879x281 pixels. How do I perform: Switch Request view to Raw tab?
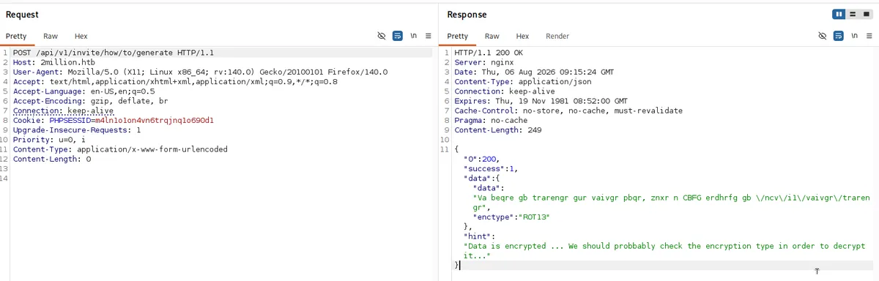[51, 36]
